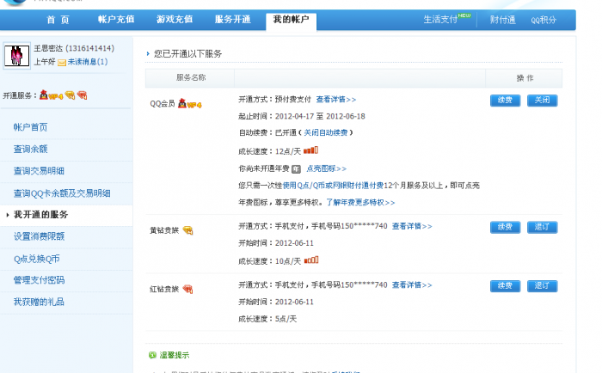Open Q点兑换Q币 in the sidebar
Viewport: 602px width, 373px height.
pyautogui.click(x=37, y=259)
